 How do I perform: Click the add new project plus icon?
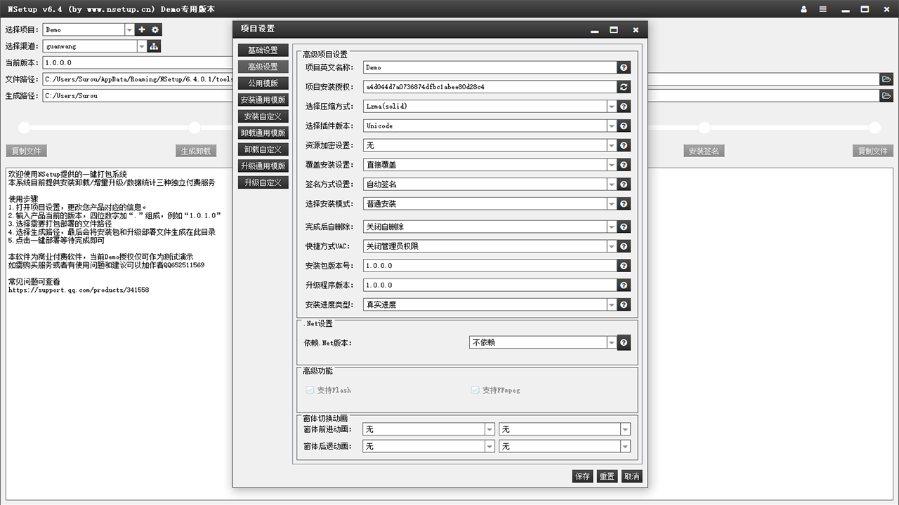pyautogui.click(x=141, y=29)
